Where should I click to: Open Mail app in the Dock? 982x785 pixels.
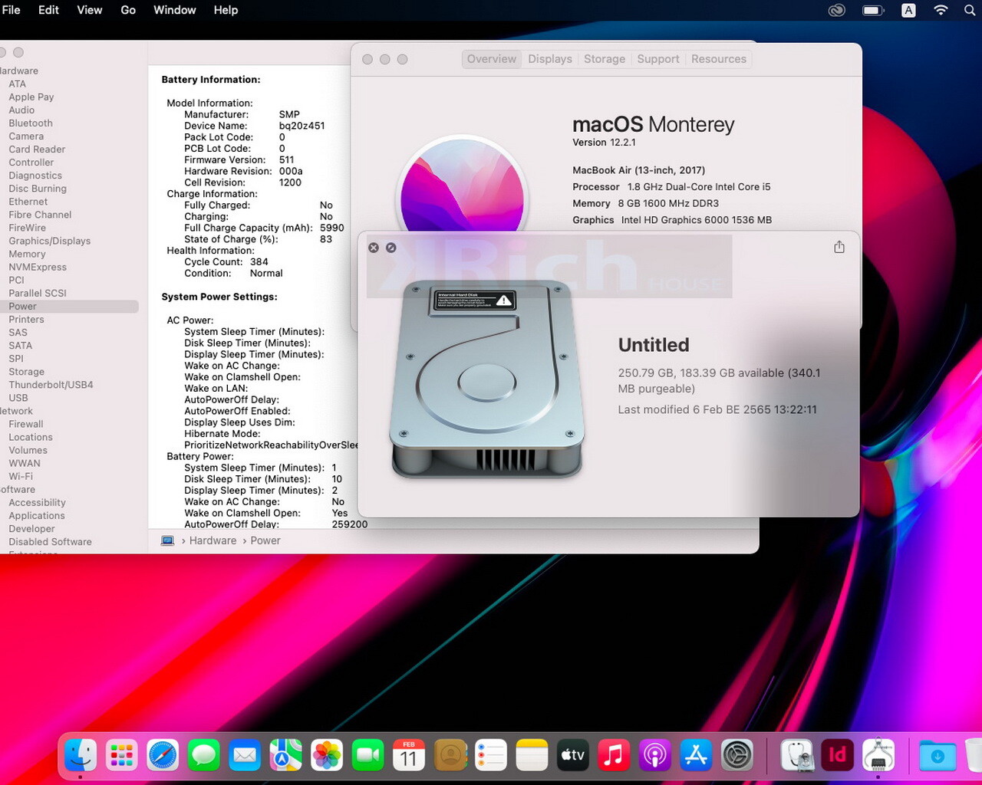pos(245,755)
